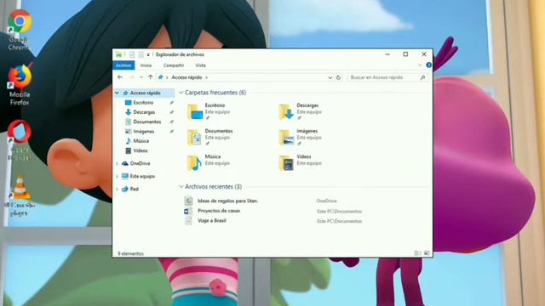Minimize the Explorador de archivos window
545x306 pixels.
pyautogui.click(x=387, y=54)
